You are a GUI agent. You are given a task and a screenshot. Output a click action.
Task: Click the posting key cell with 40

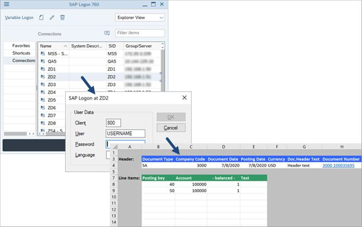[x=158, y=184]
